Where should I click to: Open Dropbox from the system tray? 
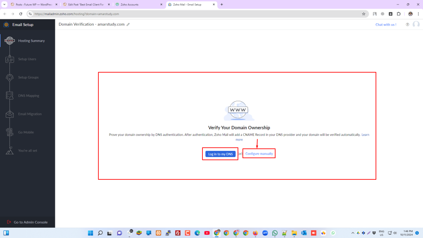[x=374, y=233]
